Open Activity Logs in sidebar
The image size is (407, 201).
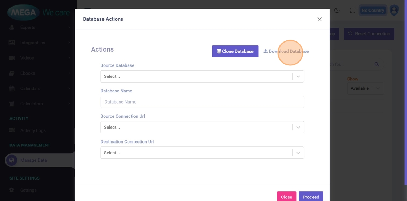(33, 130)
